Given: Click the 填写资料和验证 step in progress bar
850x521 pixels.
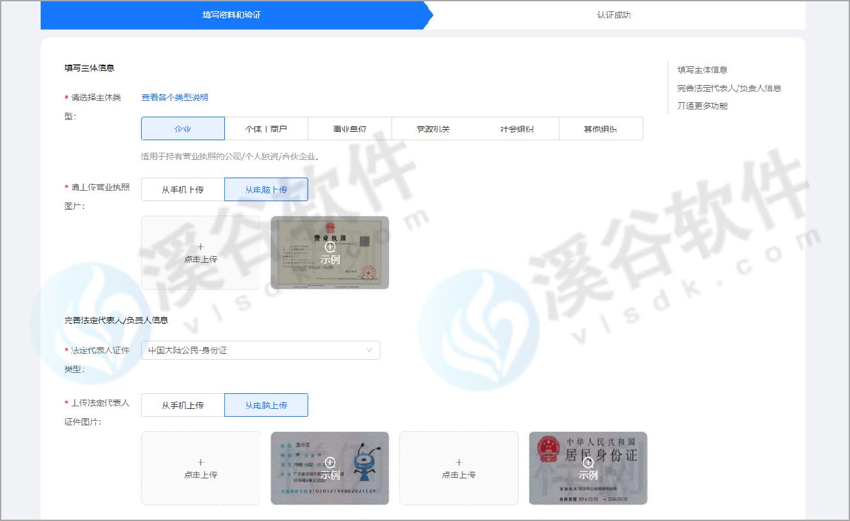Looking at the screenshot, I should (x=232, y=14).
